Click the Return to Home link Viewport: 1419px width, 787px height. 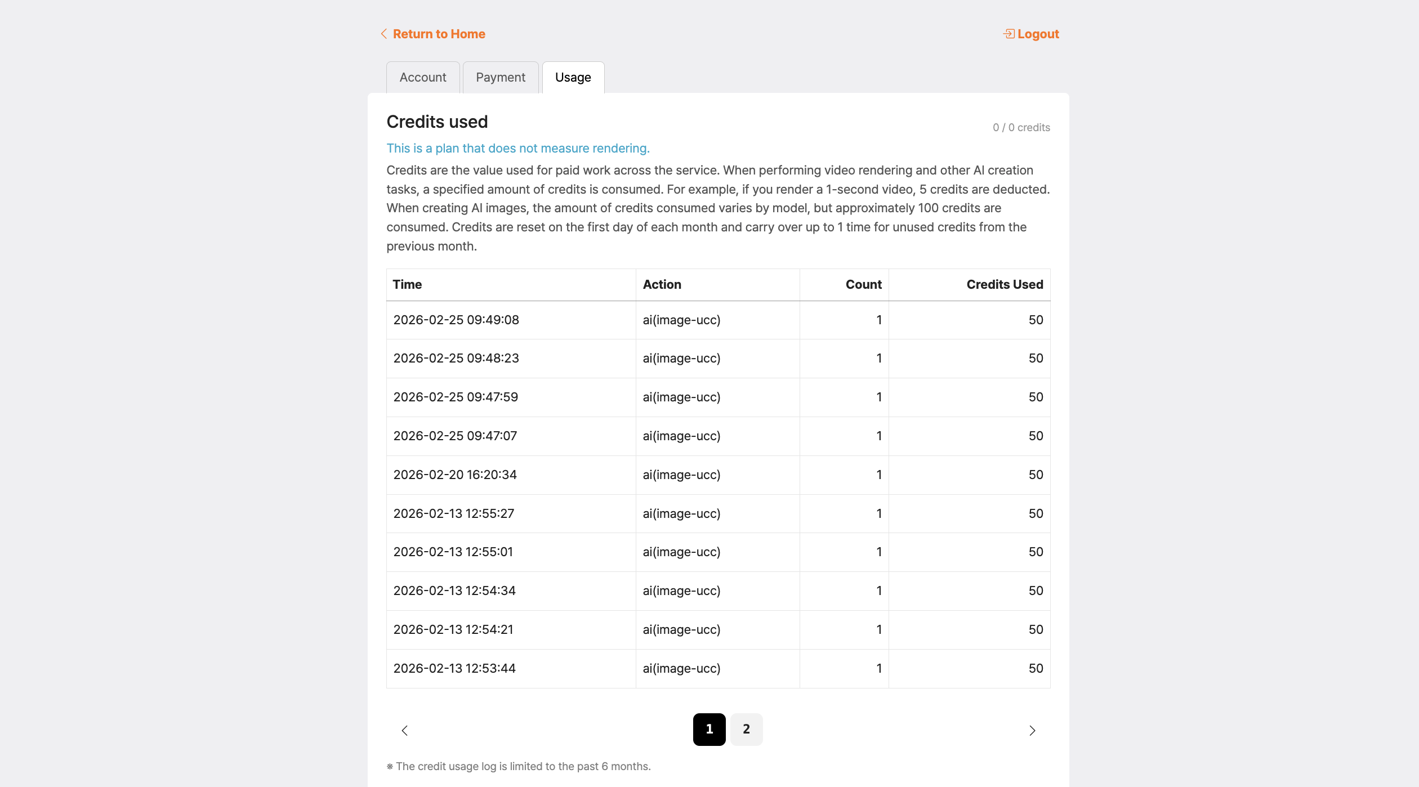[439, 34]
